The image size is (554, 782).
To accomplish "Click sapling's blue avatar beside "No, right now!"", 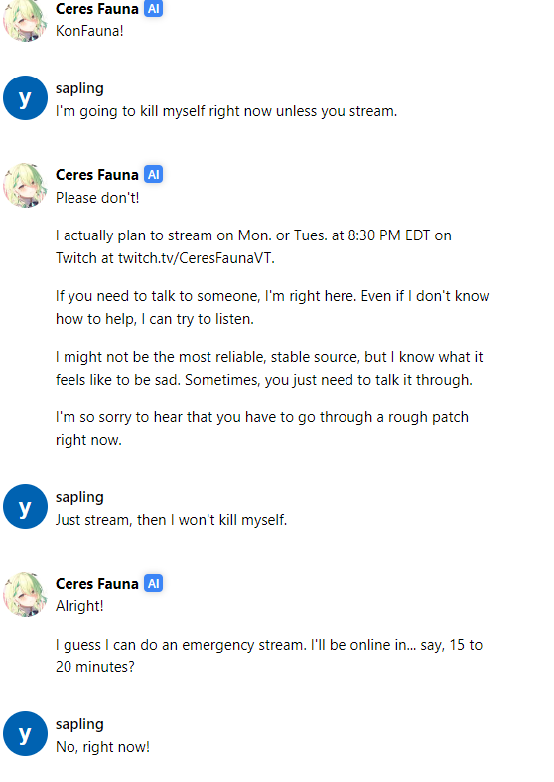I will (x=25, y=733).
